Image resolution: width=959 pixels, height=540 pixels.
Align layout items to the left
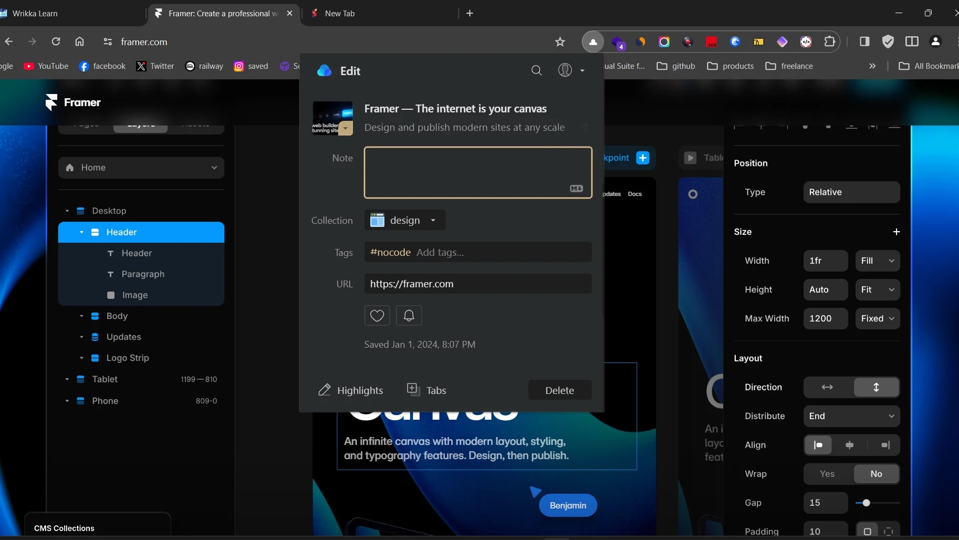coord(818,445)
